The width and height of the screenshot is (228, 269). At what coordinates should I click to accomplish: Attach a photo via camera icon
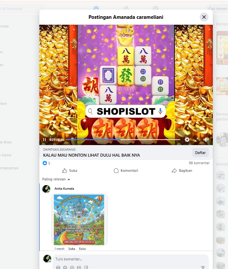(72, 267)
